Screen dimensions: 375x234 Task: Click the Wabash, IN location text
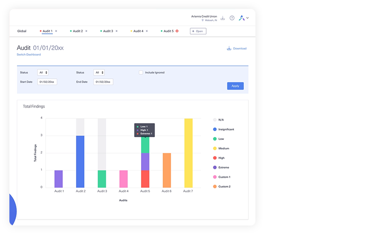click(x=211, y=20)
